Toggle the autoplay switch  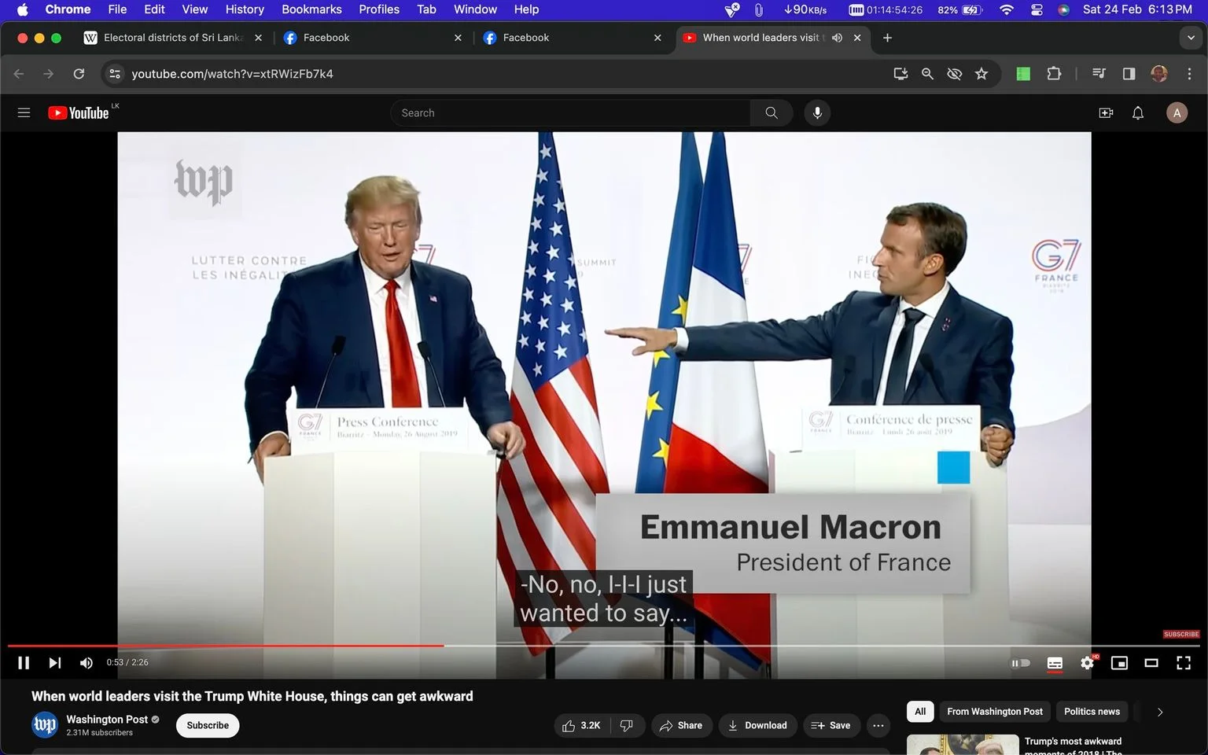click(1020, 663)
